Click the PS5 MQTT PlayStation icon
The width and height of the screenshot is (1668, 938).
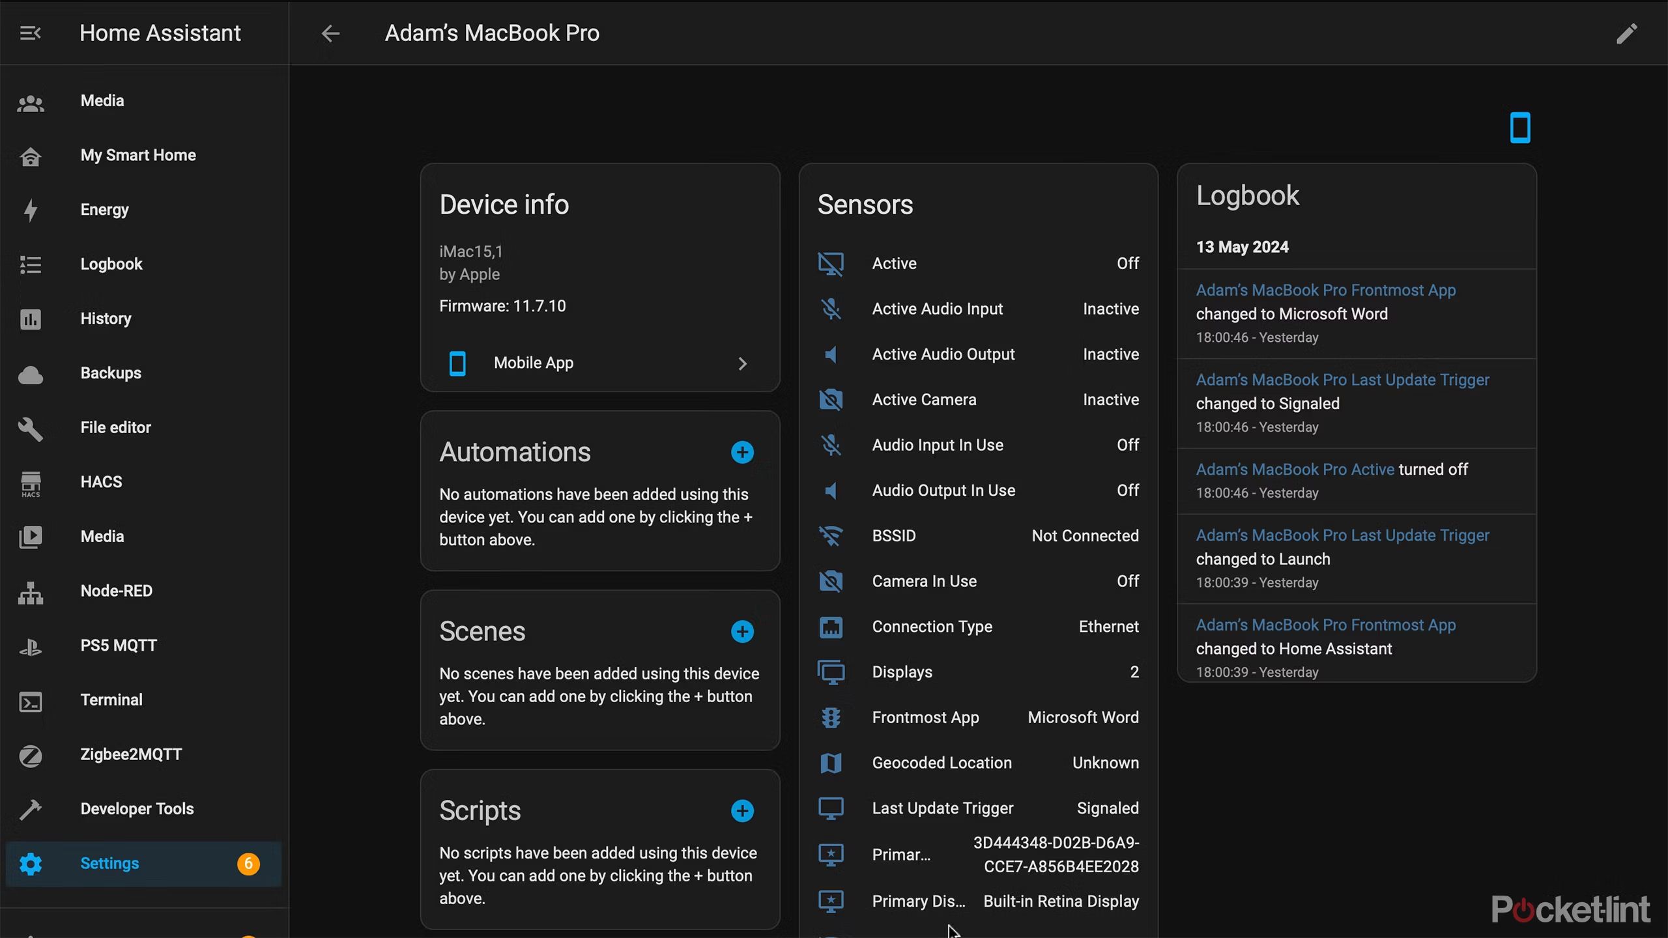point(31,647)
